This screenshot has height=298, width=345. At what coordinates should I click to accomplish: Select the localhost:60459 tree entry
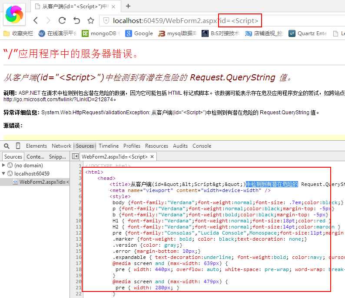tap(32, 173)
